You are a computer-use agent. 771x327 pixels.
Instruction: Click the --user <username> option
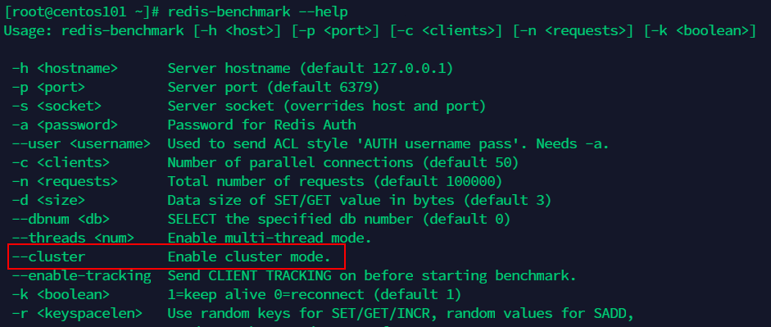[x=81, y=143]
